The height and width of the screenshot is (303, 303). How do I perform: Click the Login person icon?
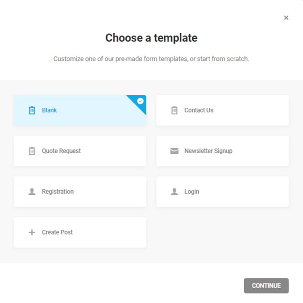click(x=174, y=191)
